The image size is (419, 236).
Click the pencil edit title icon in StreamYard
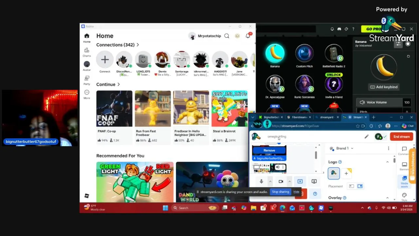367,137
